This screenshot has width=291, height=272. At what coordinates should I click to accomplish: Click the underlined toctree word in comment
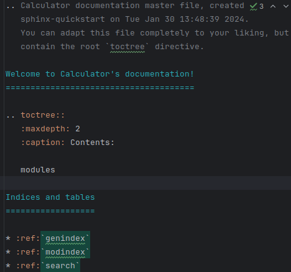click(x=127, y=47)
